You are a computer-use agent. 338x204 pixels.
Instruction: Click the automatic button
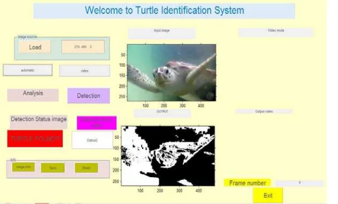pyautogui.click(x=27, y=70)
